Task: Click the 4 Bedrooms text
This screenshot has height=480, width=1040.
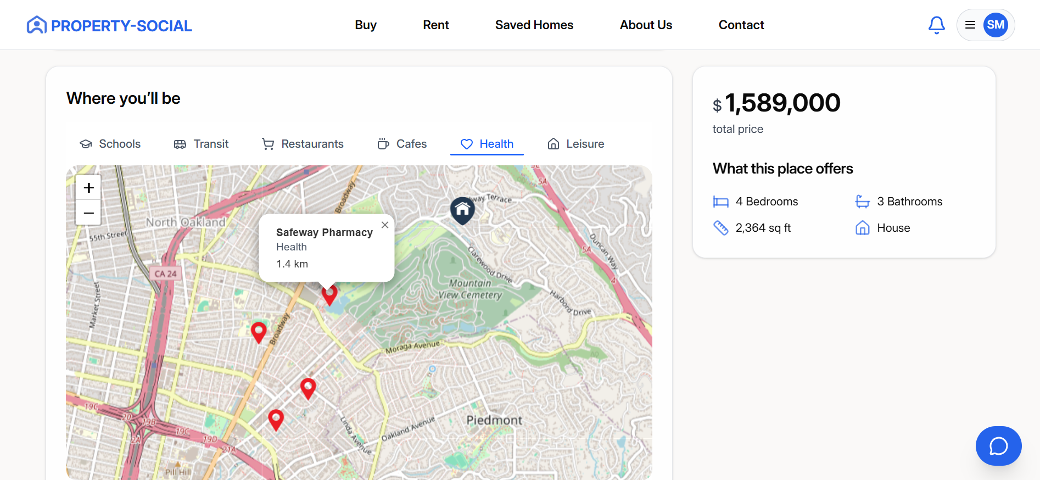Action: (767, 202)
